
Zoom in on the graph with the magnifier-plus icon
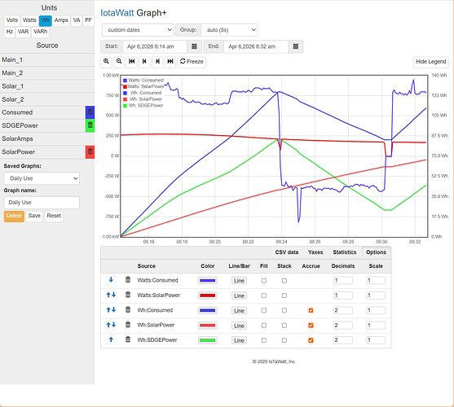(106, 62)
